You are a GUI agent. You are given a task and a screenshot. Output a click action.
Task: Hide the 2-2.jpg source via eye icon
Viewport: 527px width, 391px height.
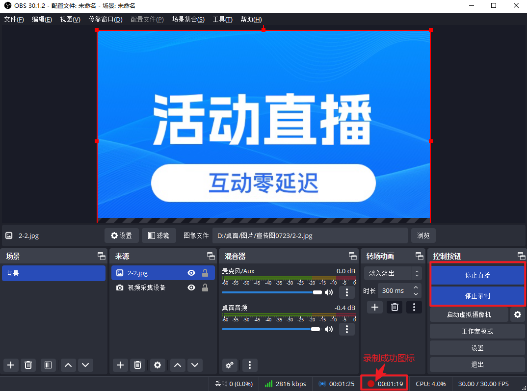coord(191,273)
